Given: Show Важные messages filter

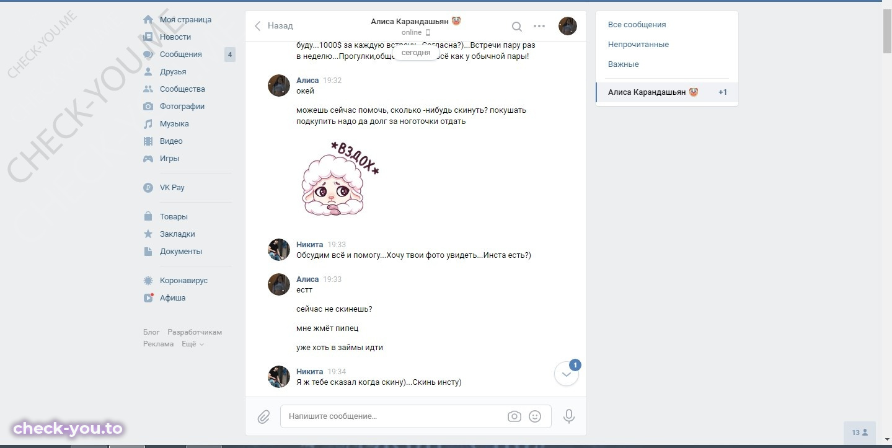Looking at the screenshot, I should pos(624,64).
